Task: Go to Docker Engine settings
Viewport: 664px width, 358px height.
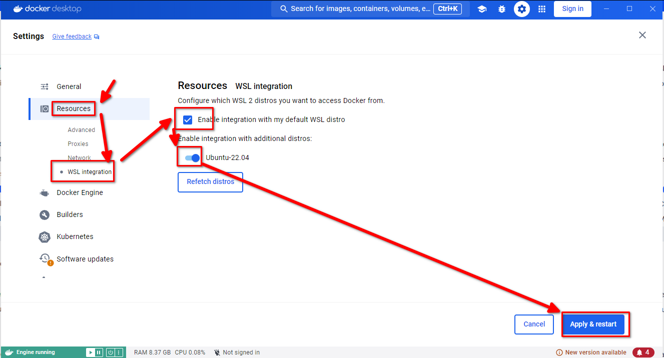Action: 80,192
